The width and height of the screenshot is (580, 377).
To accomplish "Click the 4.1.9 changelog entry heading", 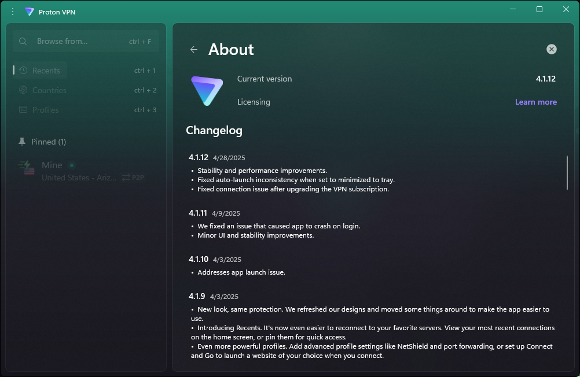I will click(x=197, y=296).
